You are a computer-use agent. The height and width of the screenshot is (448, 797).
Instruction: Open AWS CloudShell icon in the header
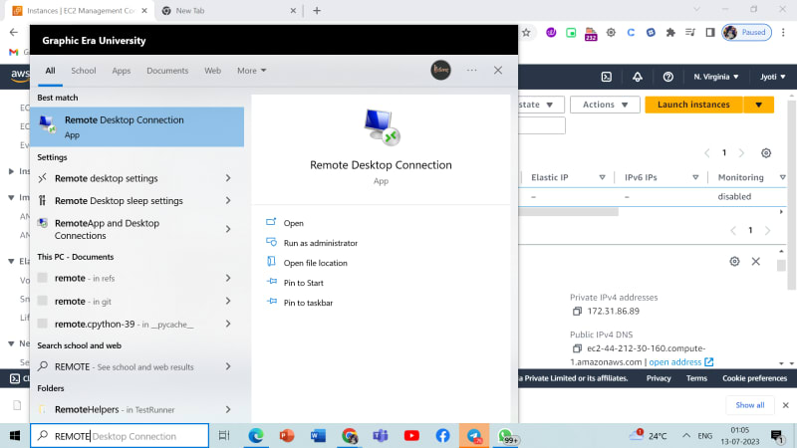(607, 77)
